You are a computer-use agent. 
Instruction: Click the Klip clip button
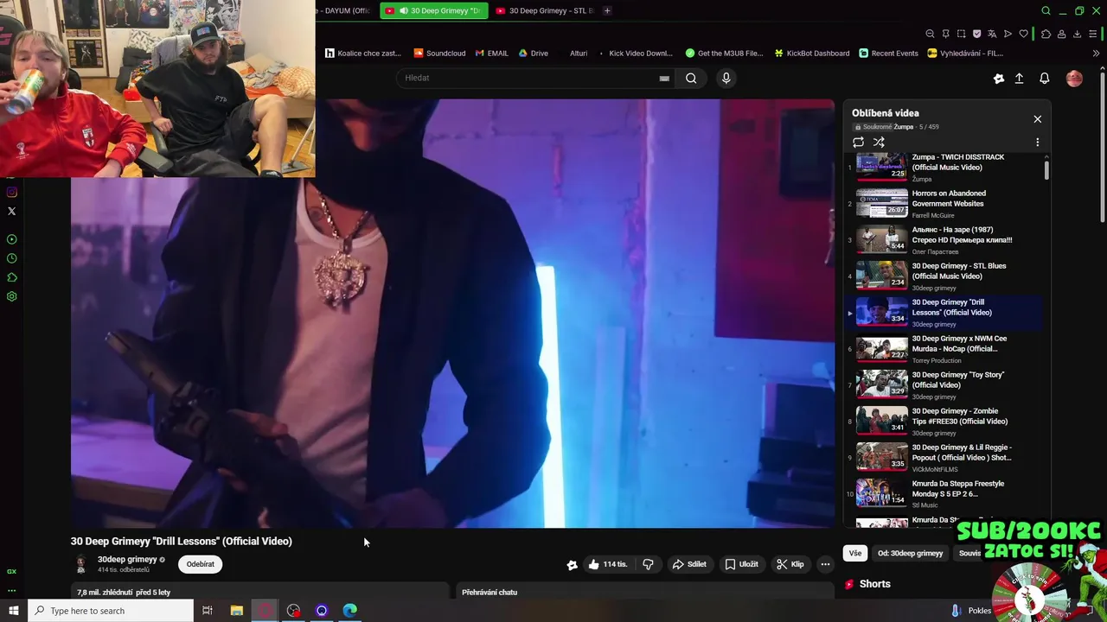tap(790, 564)
